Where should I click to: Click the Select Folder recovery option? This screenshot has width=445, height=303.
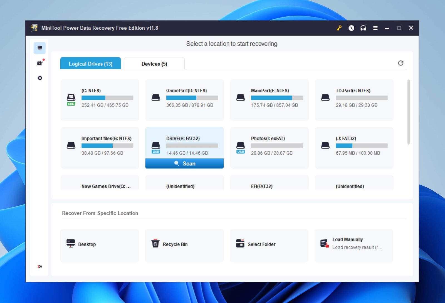coord(261,244)
